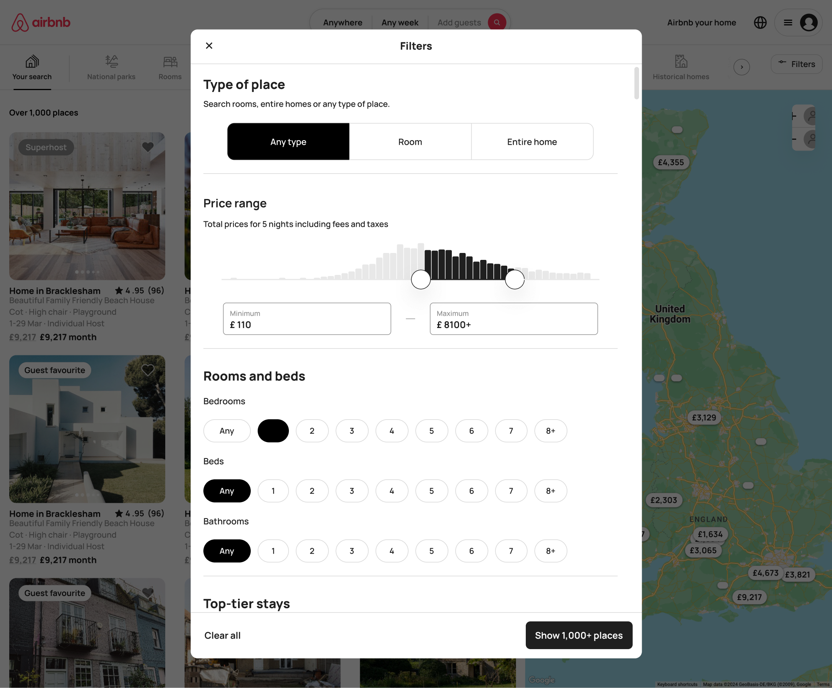
Task: Click the red search magnifier icon
Action: pos(497,23)
